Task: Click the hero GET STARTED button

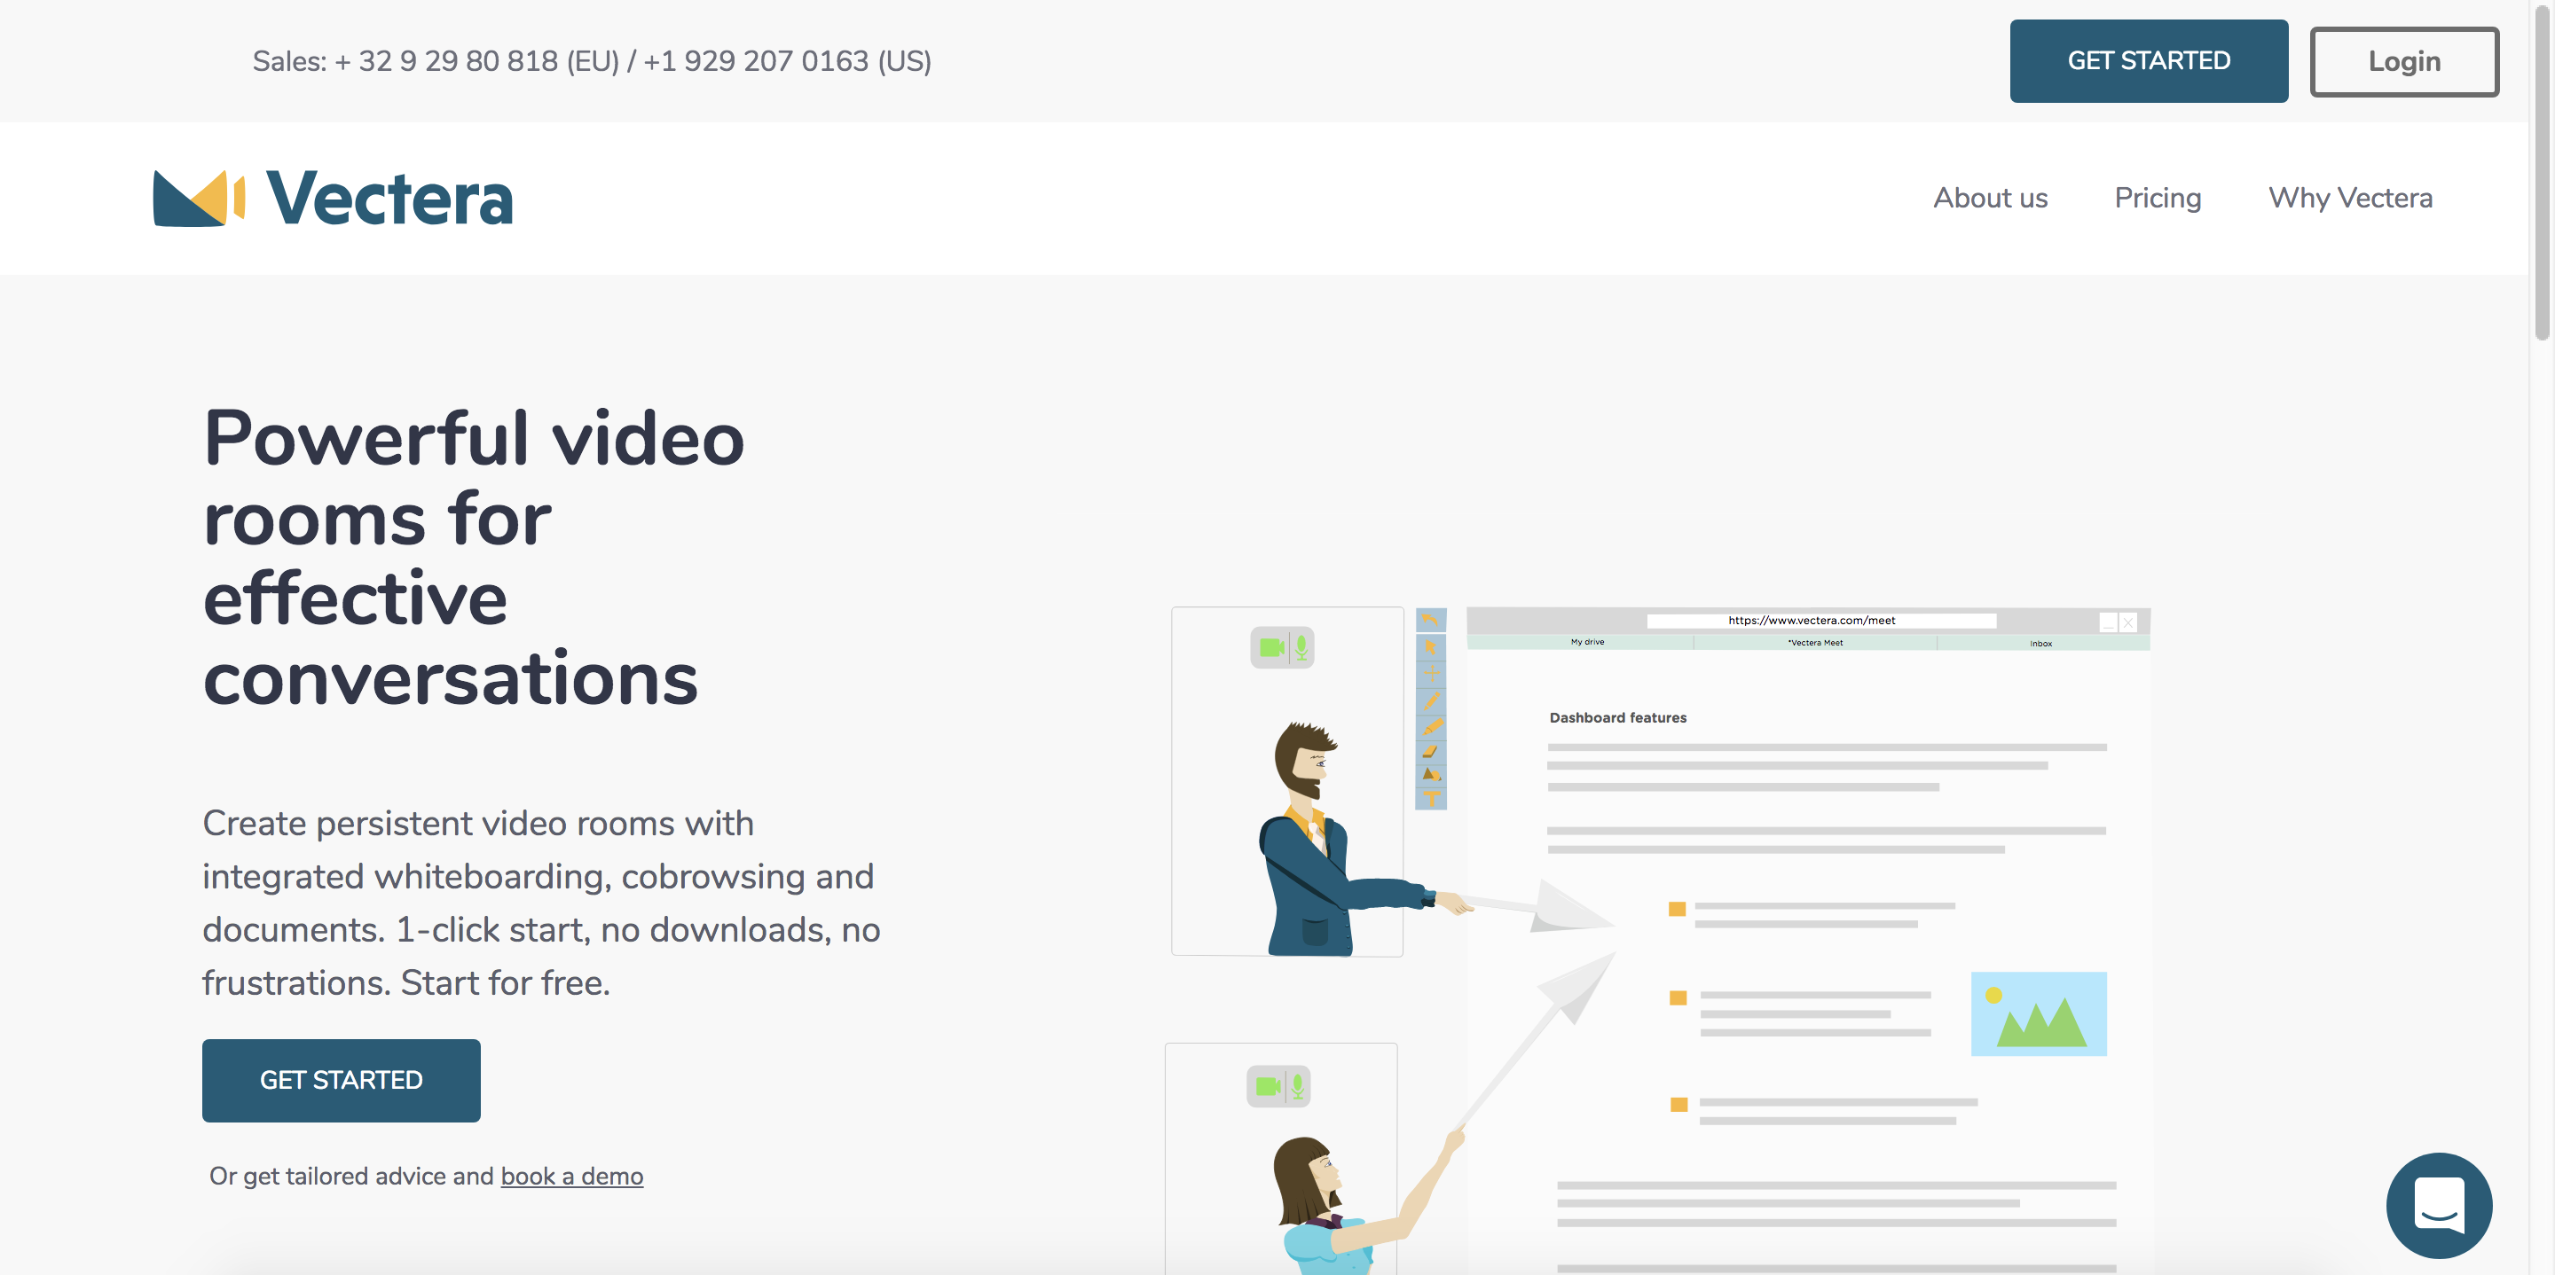Action: click(x=342, y=1080)
